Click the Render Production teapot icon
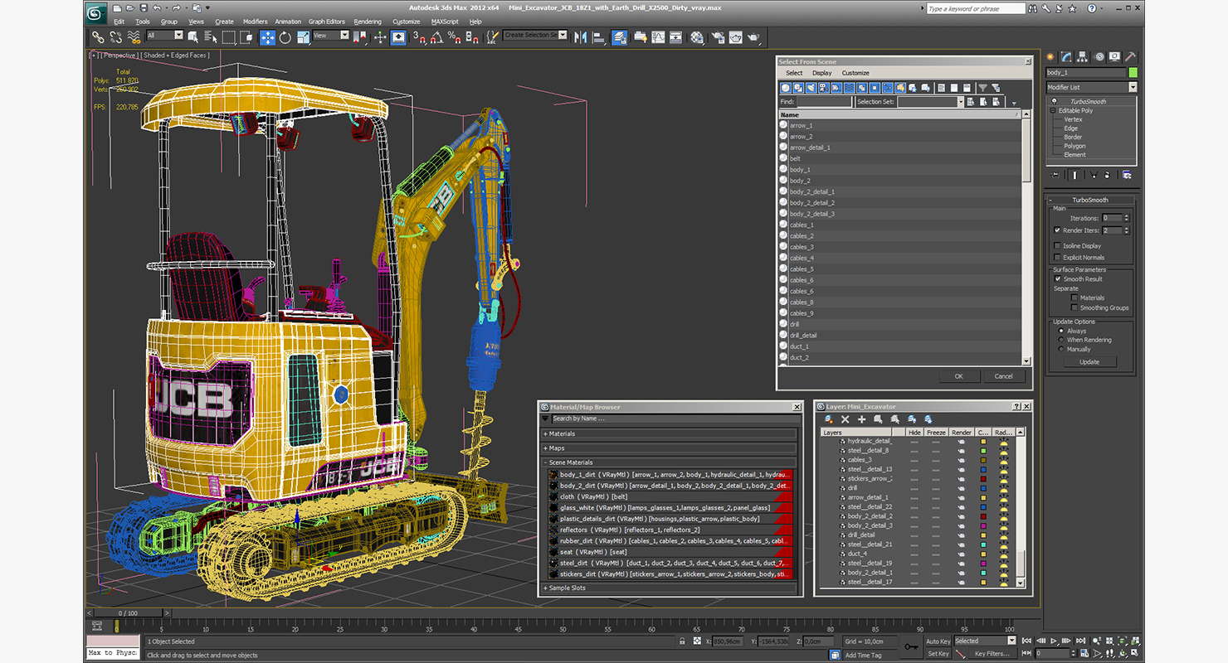The height and width of the screenshot is (663, 1228). (753, 37)
